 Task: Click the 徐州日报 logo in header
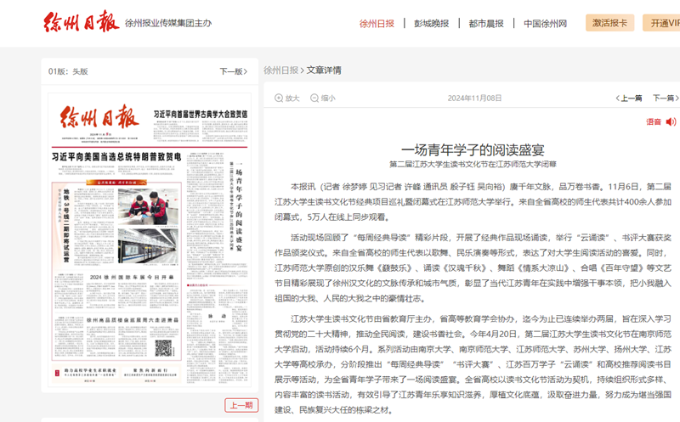pyautogui.click(x=82, y=23)
